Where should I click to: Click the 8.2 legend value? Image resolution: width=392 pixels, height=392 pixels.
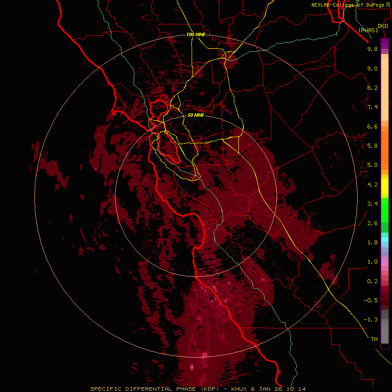[372, 88]
